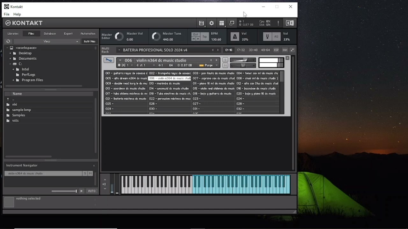
Task: Adjust the browser preview volume slider
Action: [x=64, y=191]
